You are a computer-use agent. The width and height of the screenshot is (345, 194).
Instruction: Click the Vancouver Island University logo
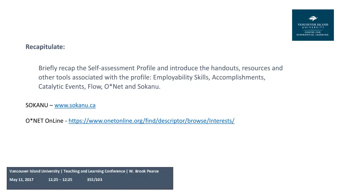point(313,25)
